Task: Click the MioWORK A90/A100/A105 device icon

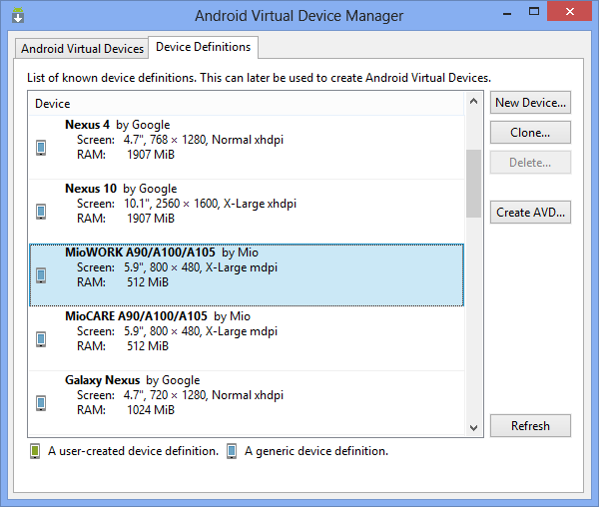Action: click(41, 274)
